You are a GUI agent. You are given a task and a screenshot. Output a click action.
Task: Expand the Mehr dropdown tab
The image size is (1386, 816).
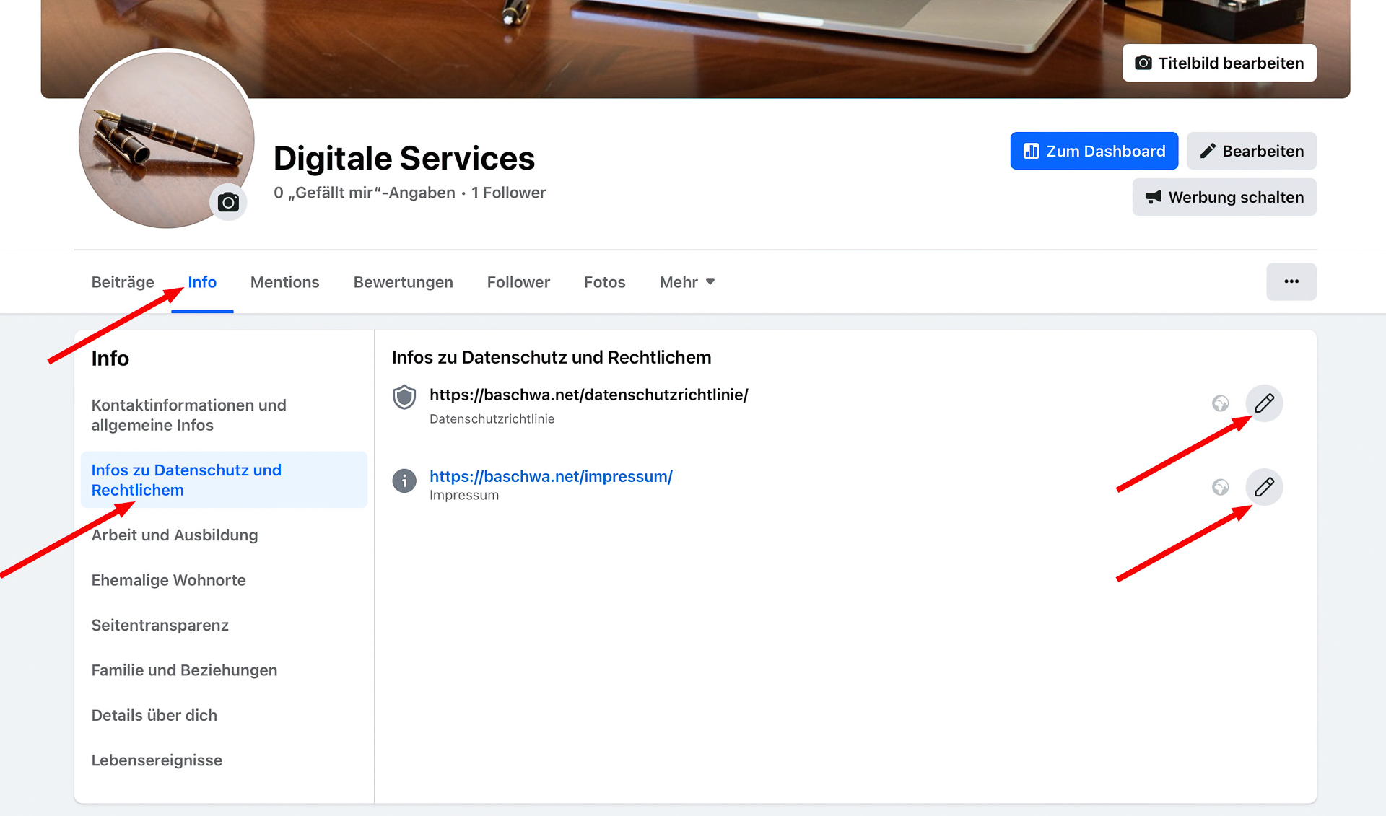pyautogui.click(x=687, y=282)
